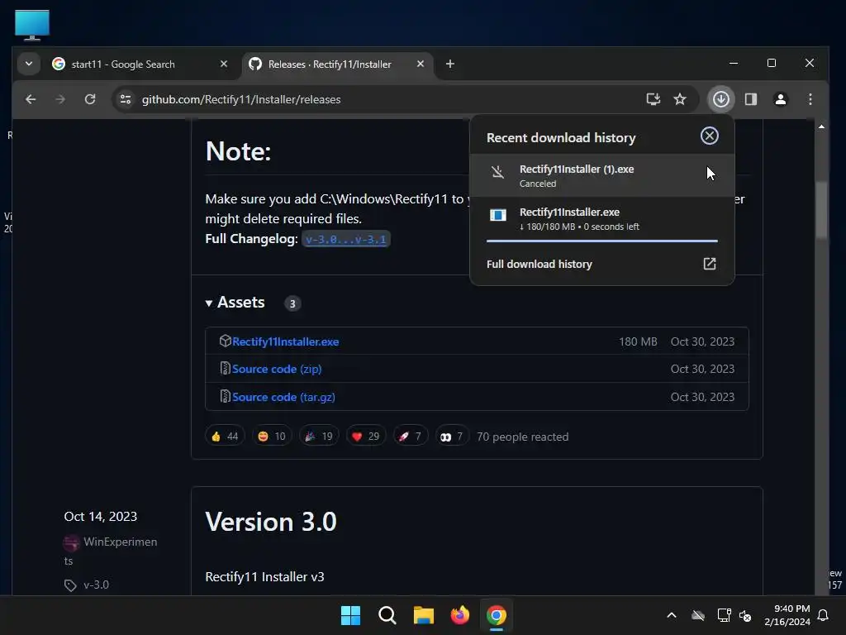The height and width of the screenshot is (635, 846).
Task: Bookmark this page with the star icon
Action: pyautogui.click(x=680, y=99)
